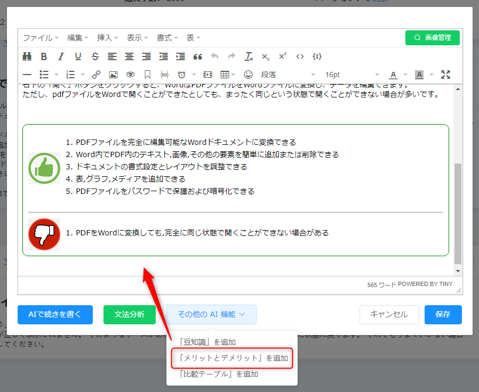Insert numbered list
This screenshot has height=392, width=479.
(70, 75)
